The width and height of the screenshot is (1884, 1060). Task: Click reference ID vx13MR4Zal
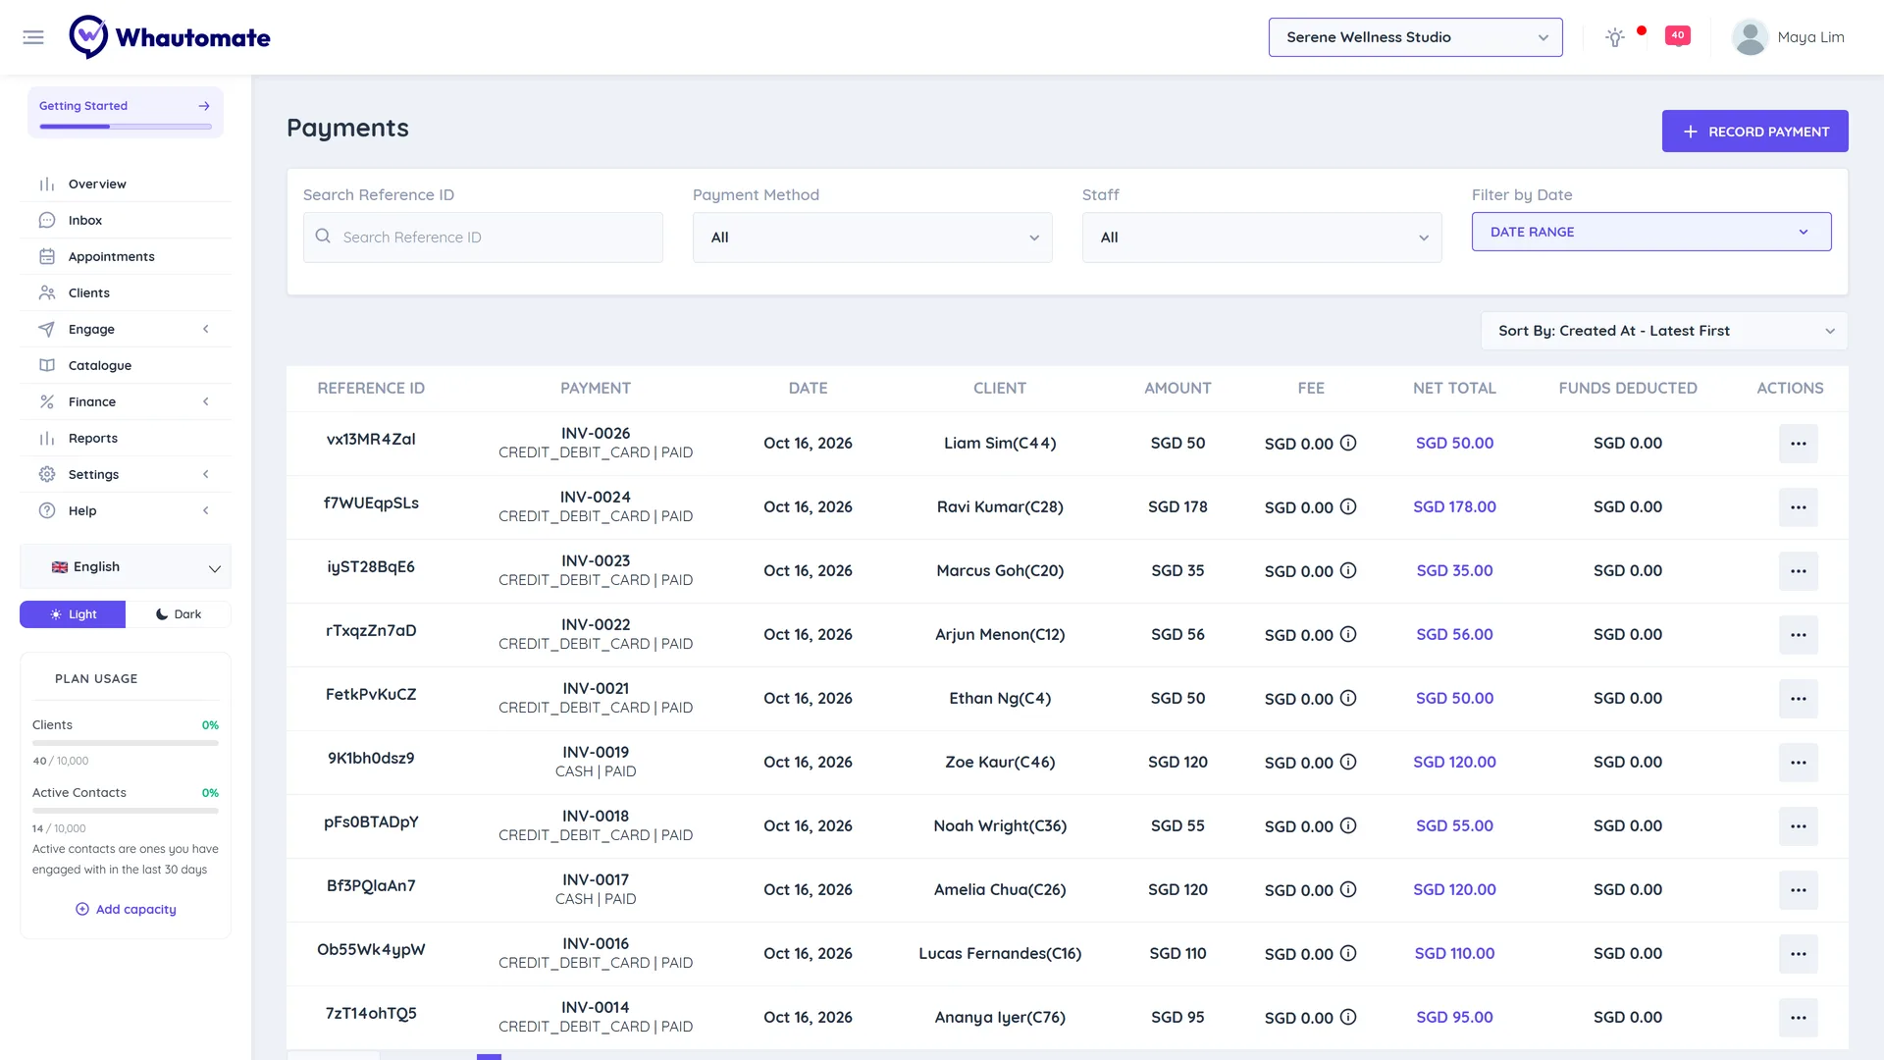371,439
